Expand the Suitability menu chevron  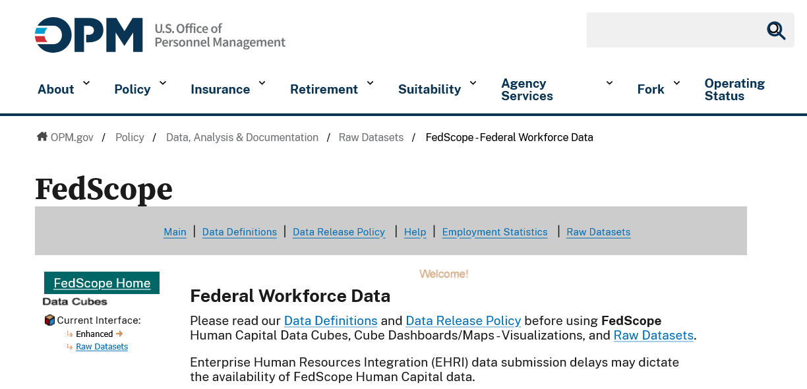(473, 83)
